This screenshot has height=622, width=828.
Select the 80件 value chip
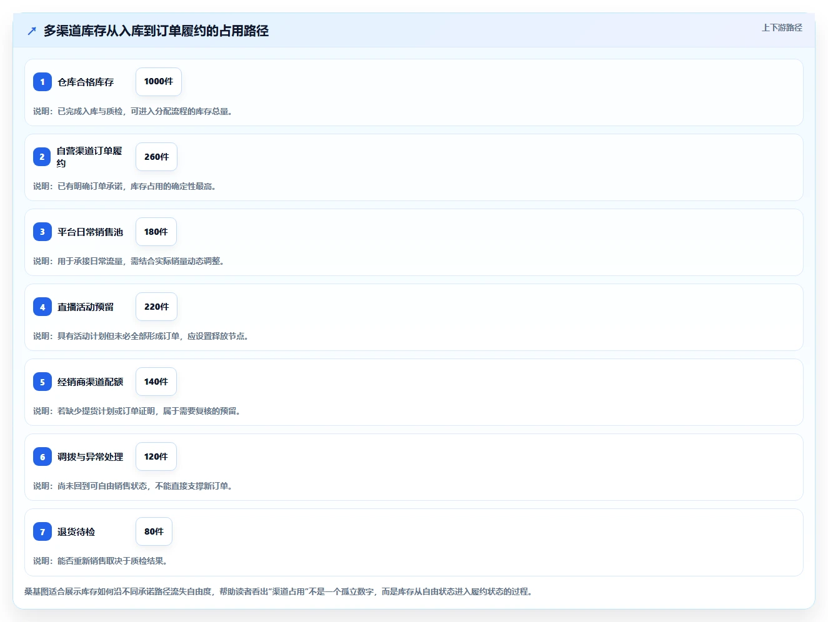(x=154, y=531)
